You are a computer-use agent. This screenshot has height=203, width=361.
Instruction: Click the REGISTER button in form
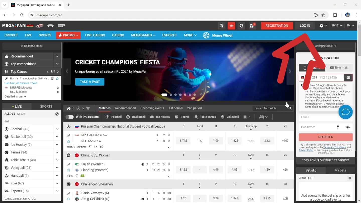click(326, 137)
